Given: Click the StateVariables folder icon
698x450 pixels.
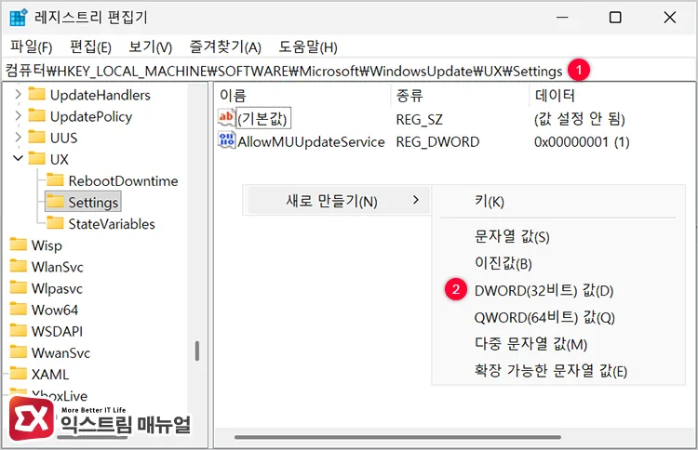Looking at the screenshot, I should pos(55,223).
